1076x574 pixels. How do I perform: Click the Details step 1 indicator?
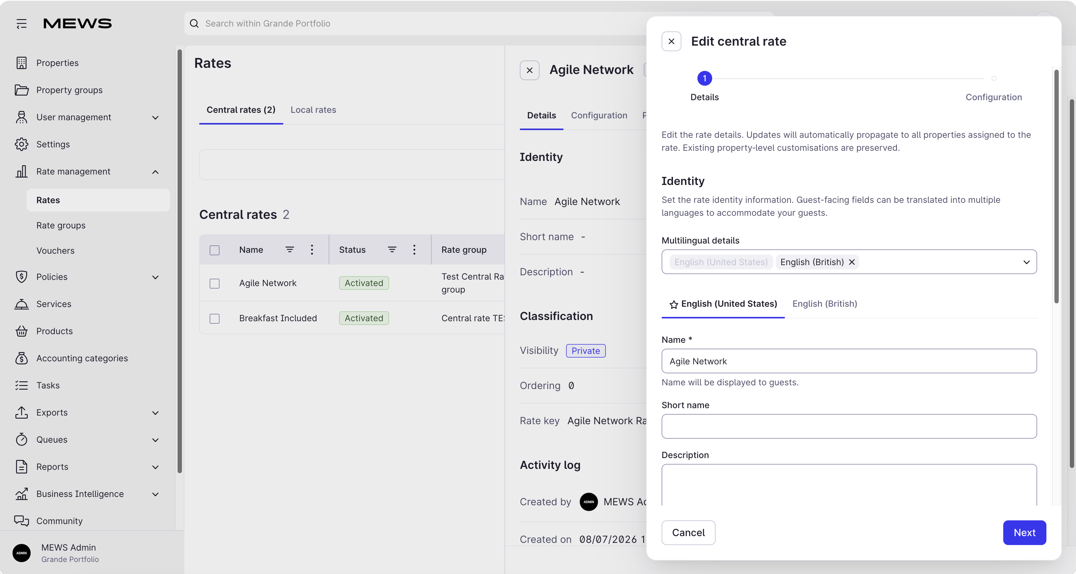point(704,78)
